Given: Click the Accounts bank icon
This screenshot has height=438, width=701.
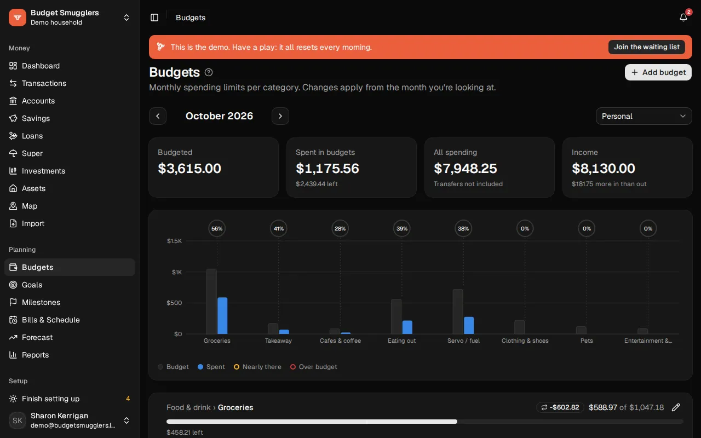Looking at the screenshot, I should 13,101.
